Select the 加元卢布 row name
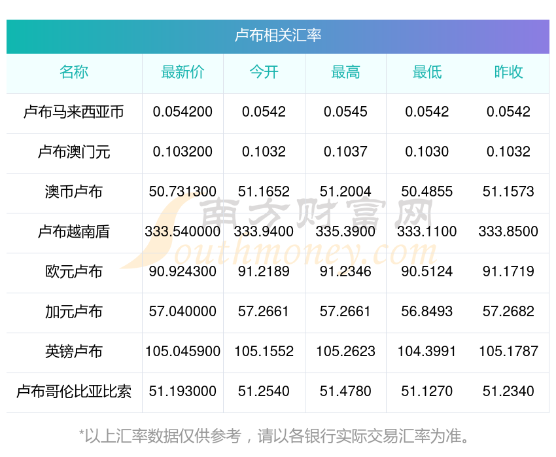556x457 pixels. [74, 312]
